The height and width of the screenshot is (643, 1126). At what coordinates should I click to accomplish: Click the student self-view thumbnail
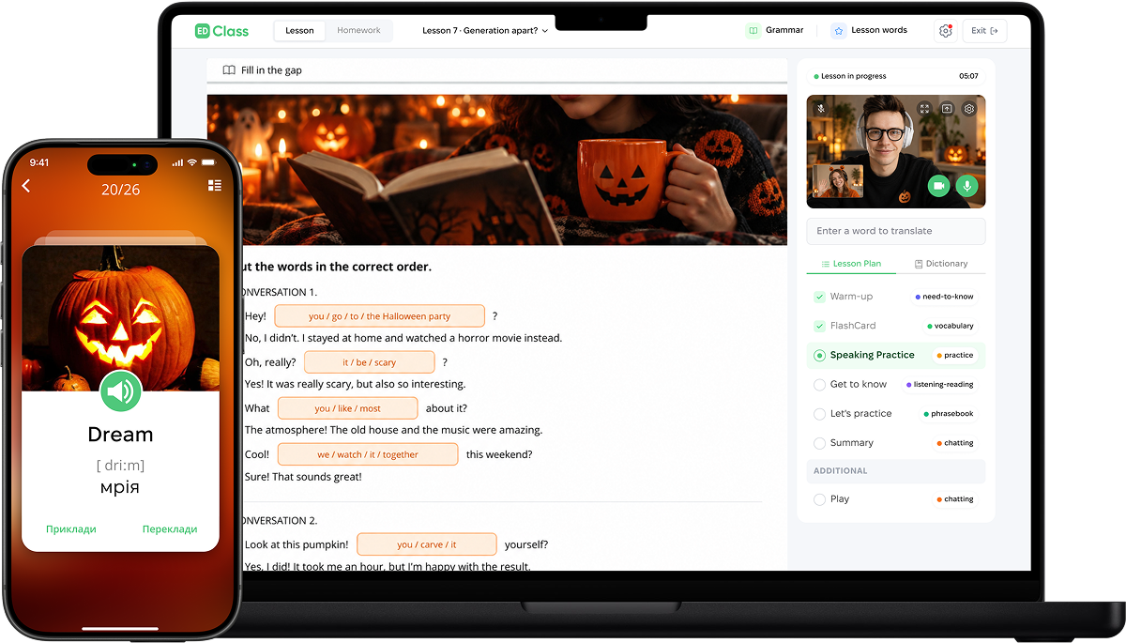click(838, 182)
